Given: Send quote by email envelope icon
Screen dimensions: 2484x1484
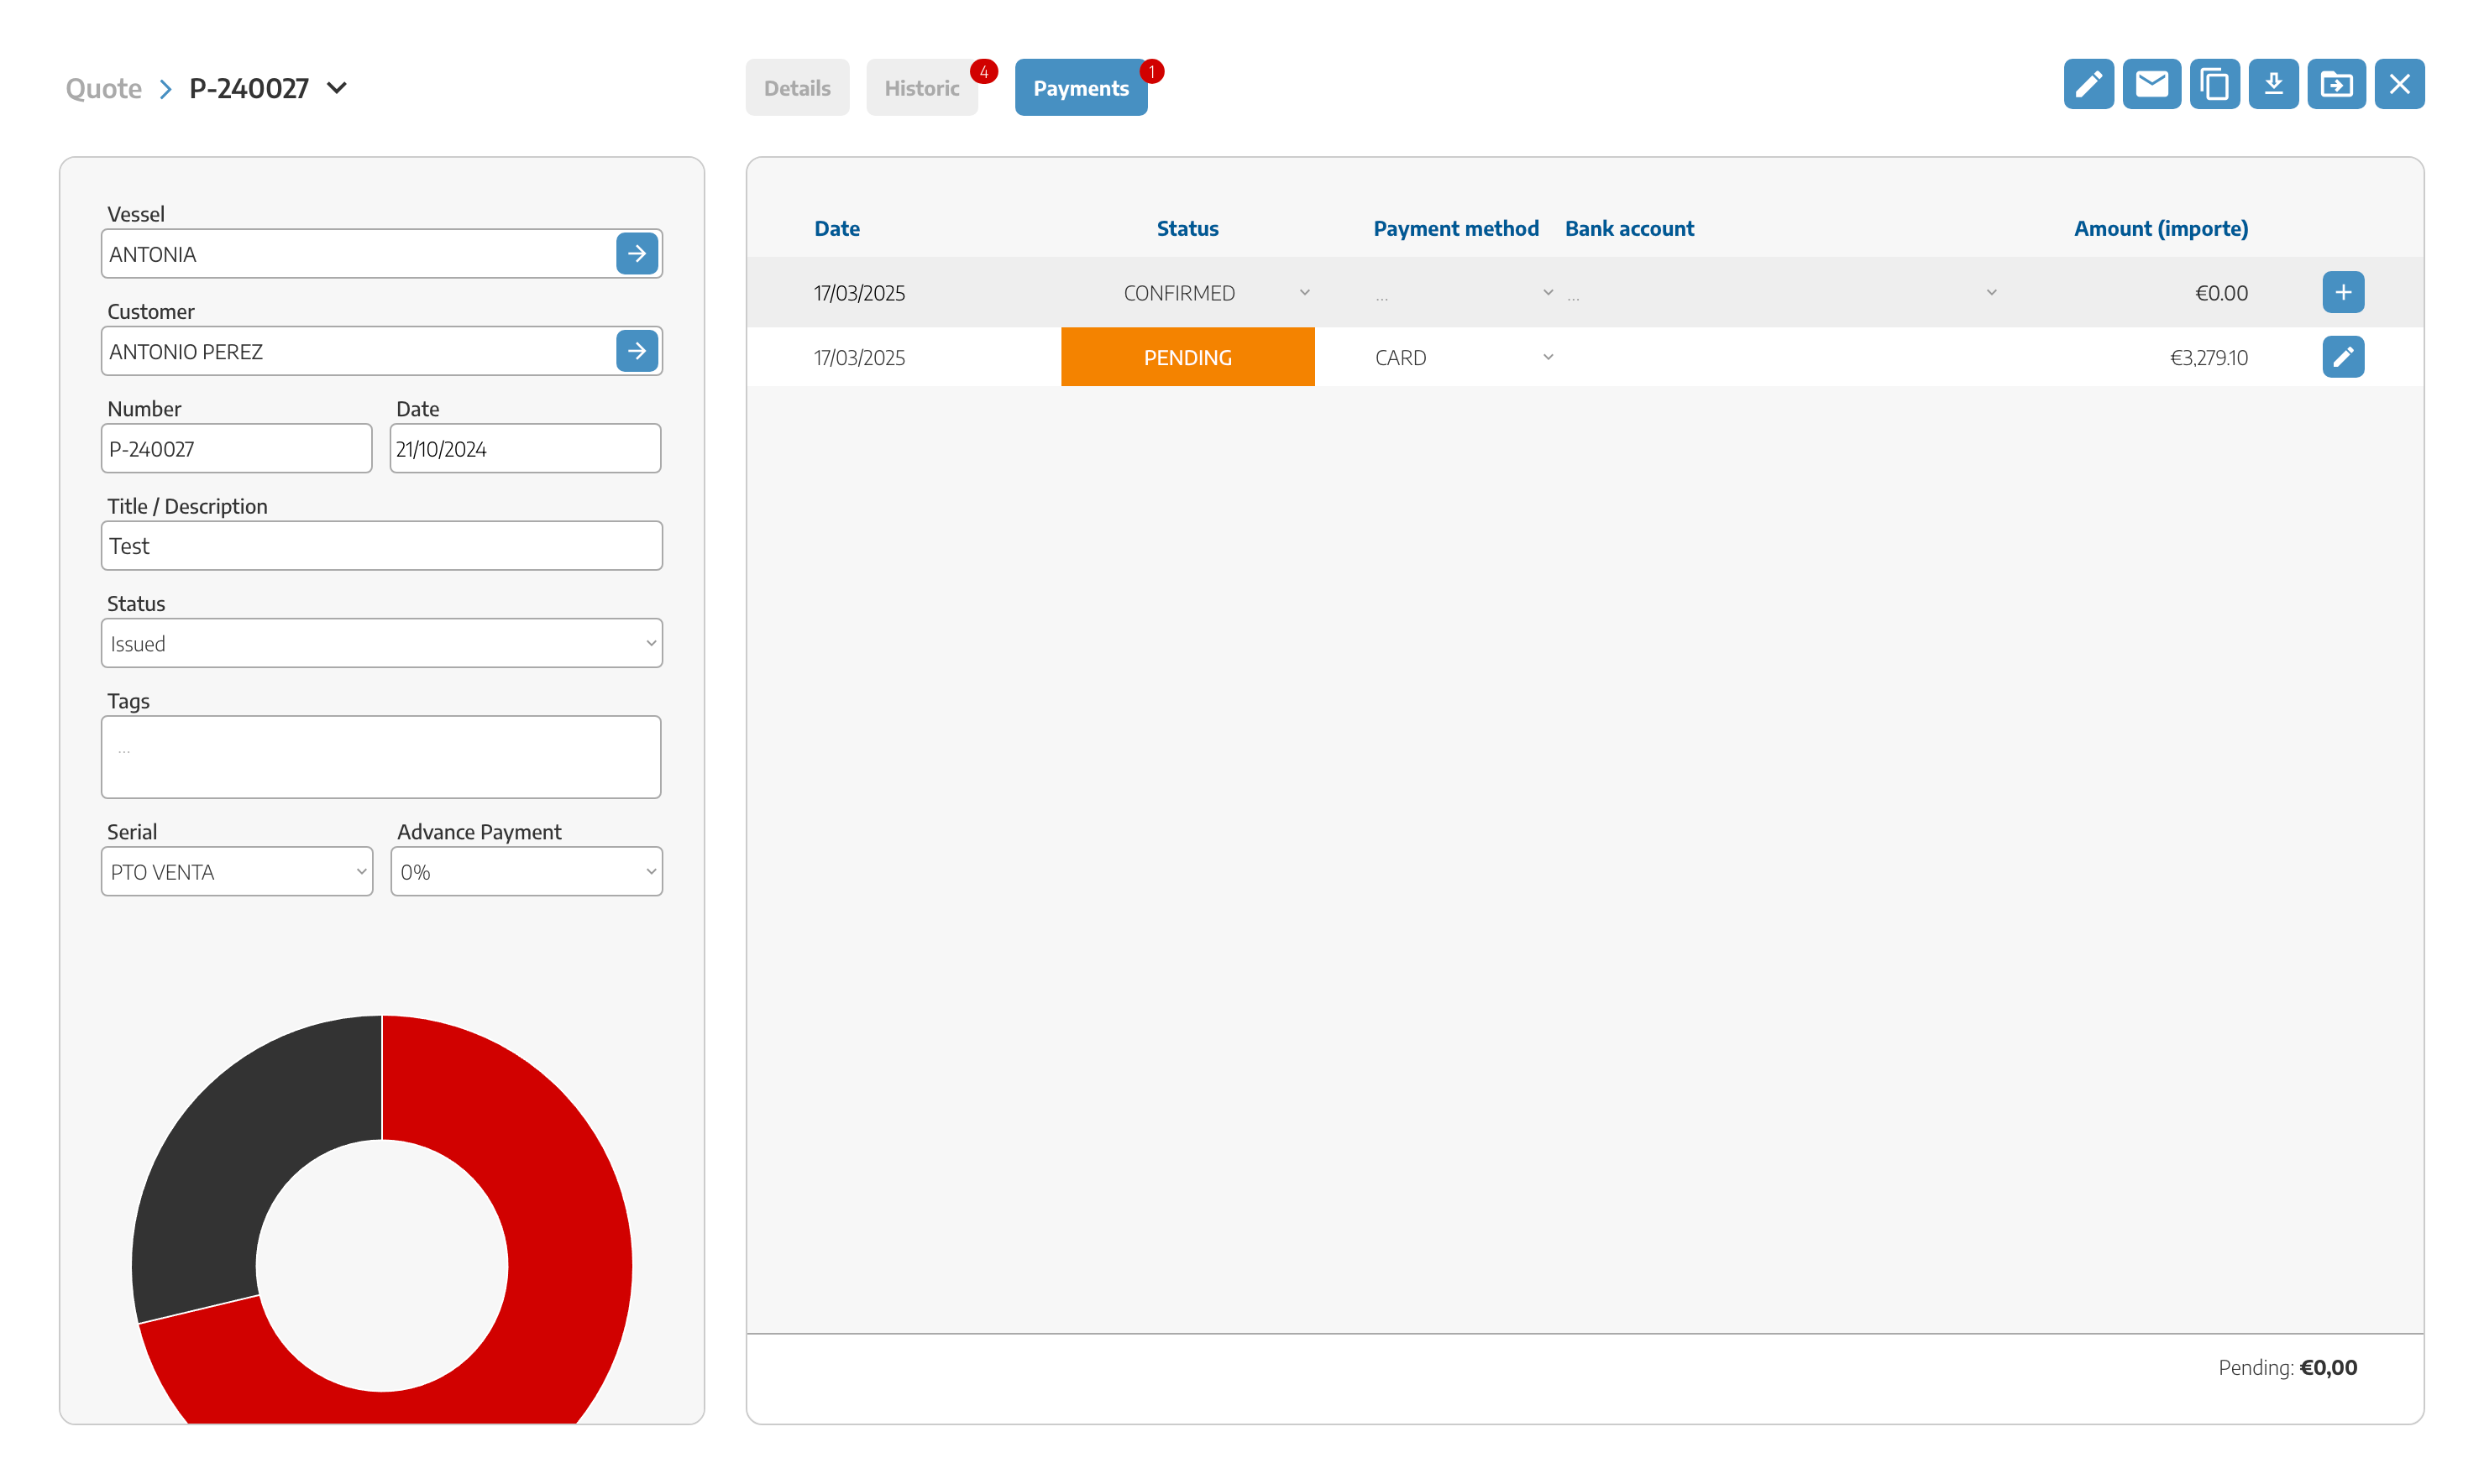Looking at the screenshot, I should pos(2151,84).
